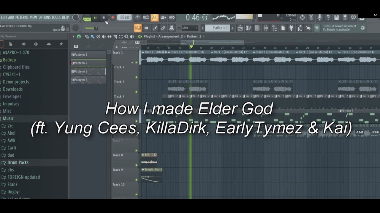Select Pattern 3 in the picker

pyautogui.click(x=88, y=71)
